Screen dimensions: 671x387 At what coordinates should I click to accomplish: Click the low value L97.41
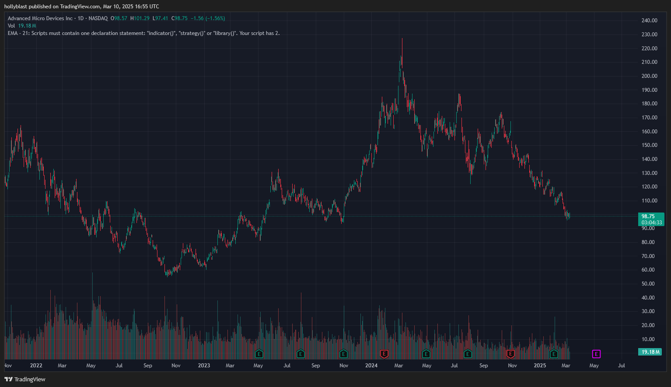[160, 18]
